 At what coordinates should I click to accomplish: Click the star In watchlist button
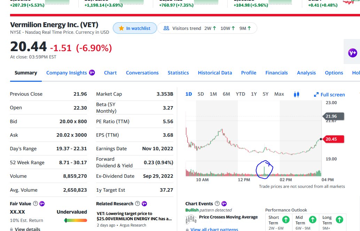pyautogui.click(x=135, y=28)
